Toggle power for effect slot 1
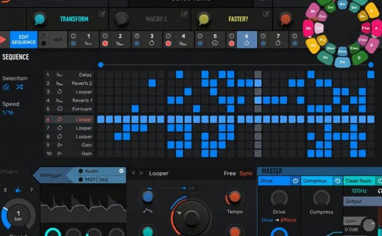382x236 pixels. (73, 36)
